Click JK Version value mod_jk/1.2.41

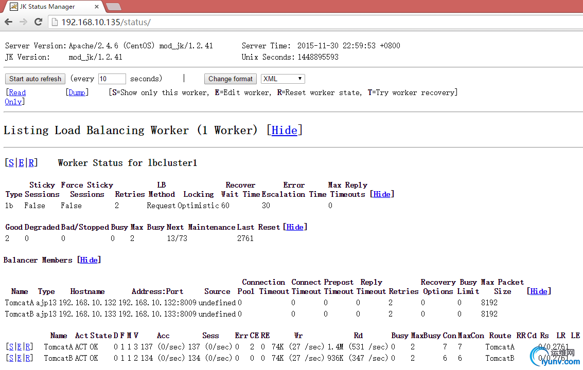[x=96, y=57]
